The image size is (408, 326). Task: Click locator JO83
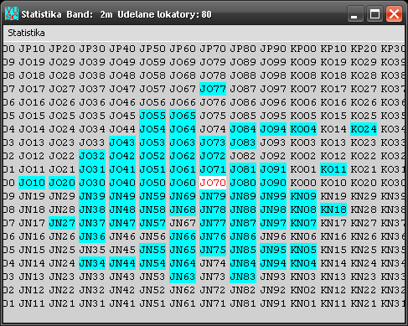pyautogui.click(x=243, y=142)
